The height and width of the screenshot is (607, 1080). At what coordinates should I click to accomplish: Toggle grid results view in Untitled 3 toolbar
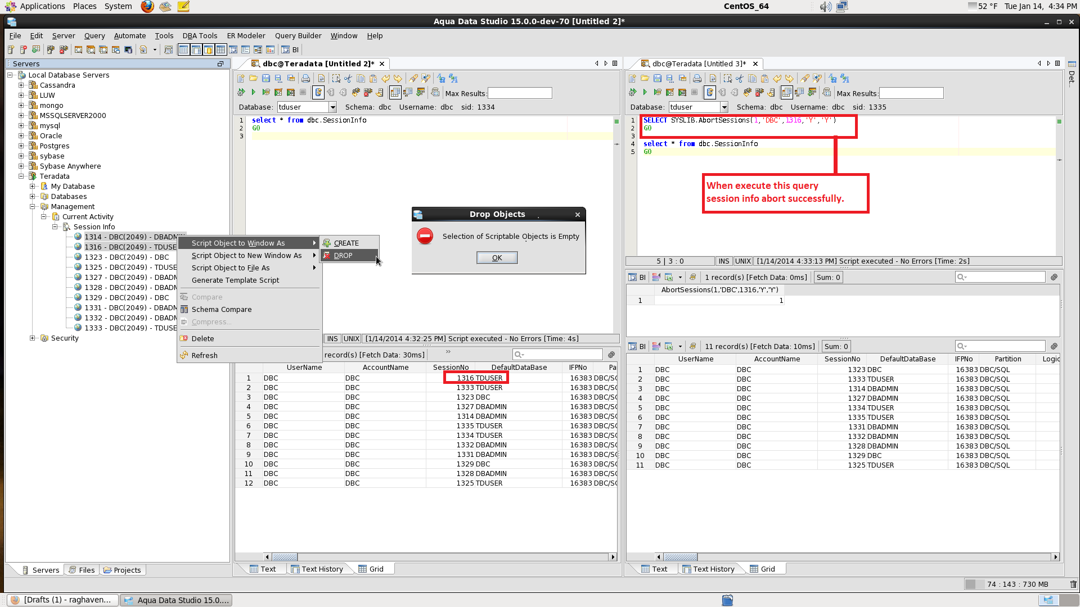click(787, 92)
